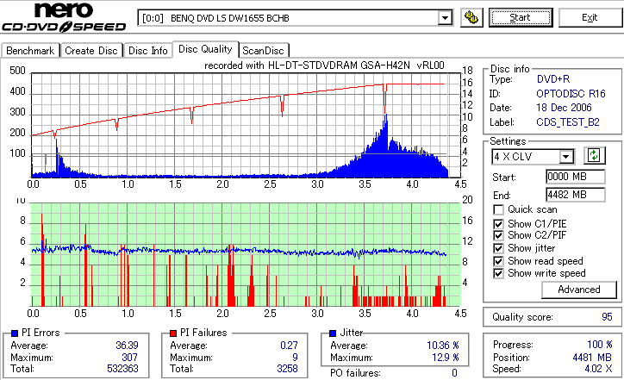Toggle Show C1/PIE checkbox
624x380 pixels.
498,224
